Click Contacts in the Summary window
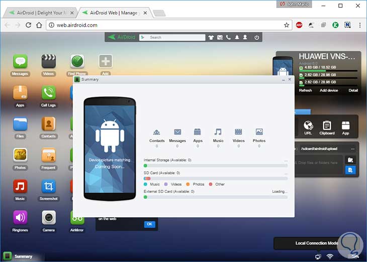 pyautogui.click(x=157, y=138)
